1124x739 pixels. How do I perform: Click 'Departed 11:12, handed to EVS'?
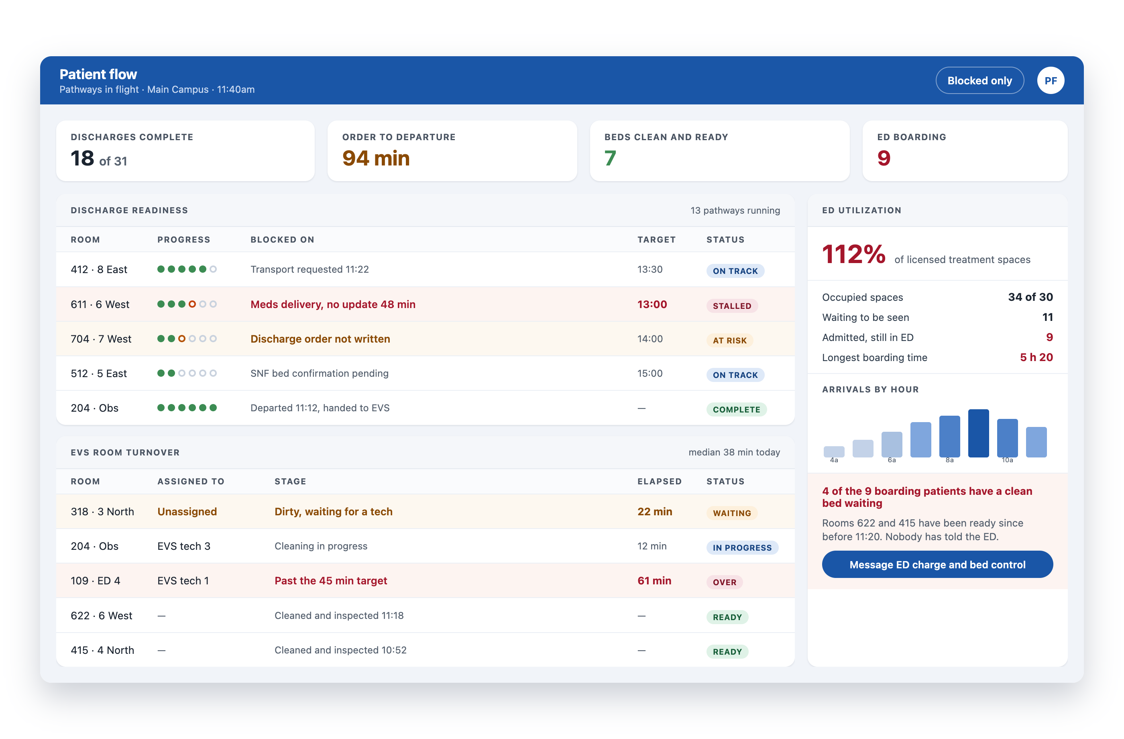pos(320,408)
